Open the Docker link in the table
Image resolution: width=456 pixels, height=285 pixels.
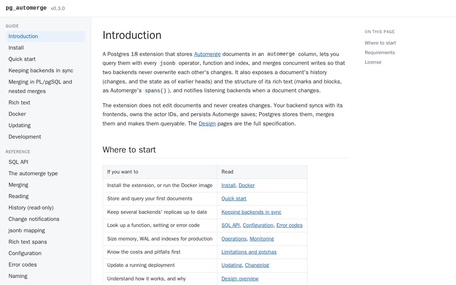[x=247, y=185]
